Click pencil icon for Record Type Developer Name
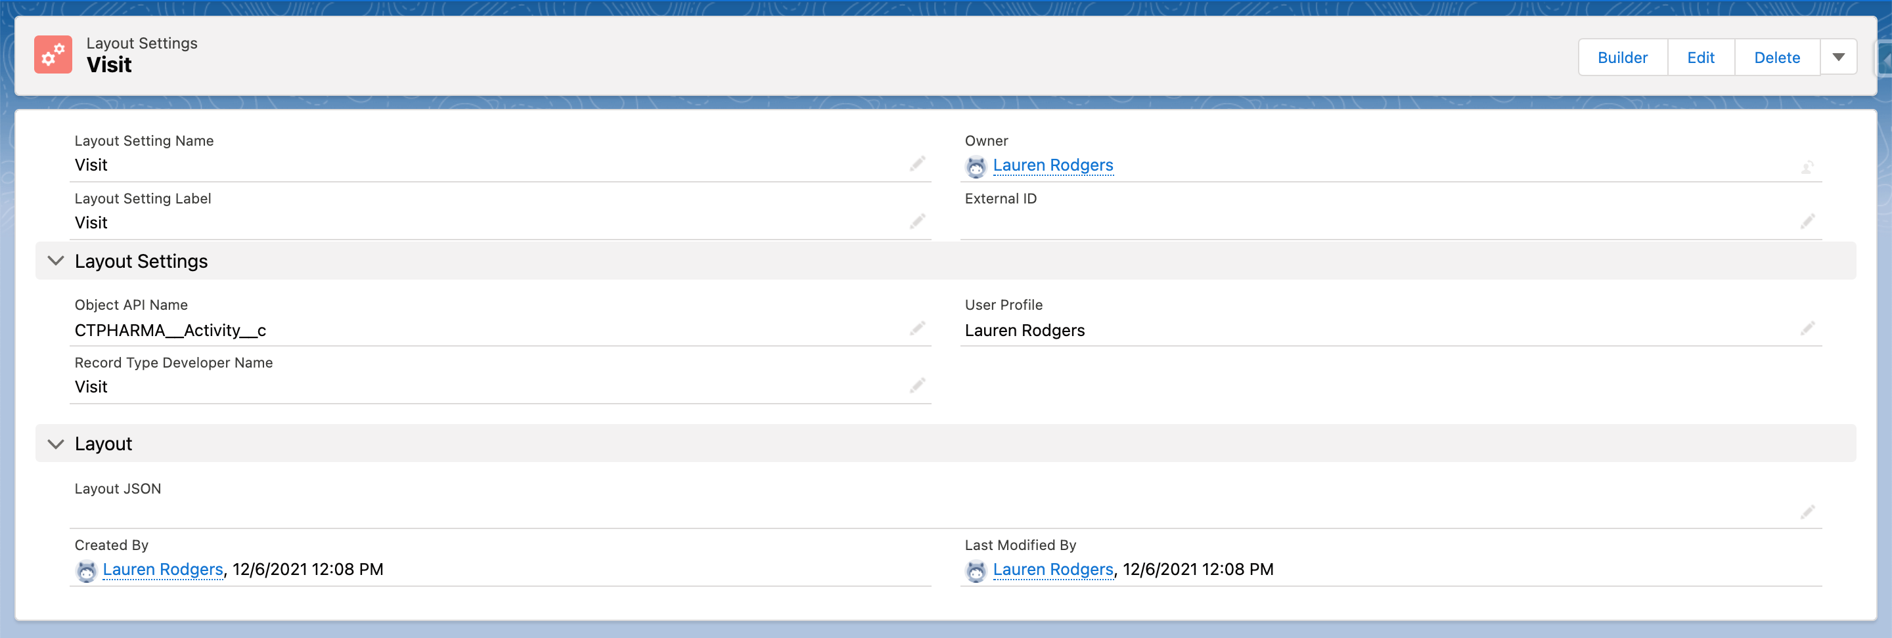 (916, 385)
